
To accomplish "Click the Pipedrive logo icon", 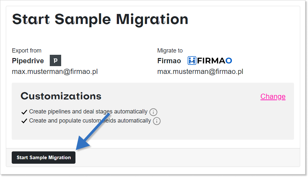I will coord(55,61).
